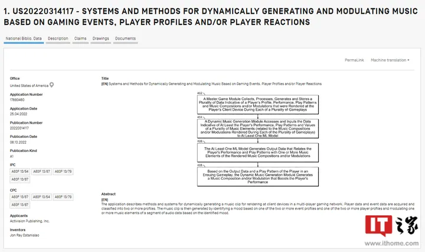The width and height of the screenshot is (425, 252).
Task: Go to the Documents tab
Action: tap(125, 39)
